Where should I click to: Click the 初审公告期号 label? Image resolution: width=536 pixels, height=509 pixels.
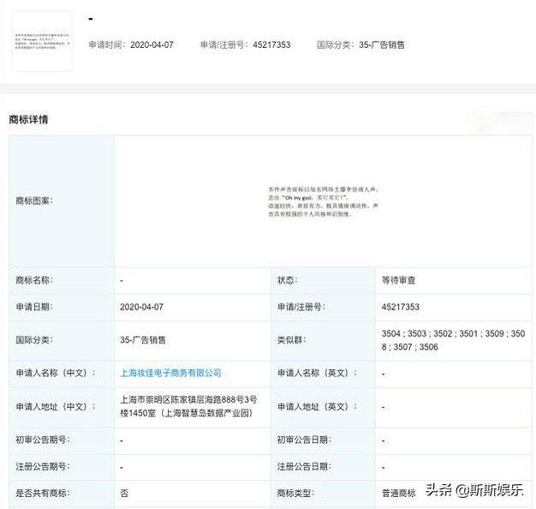43,440
